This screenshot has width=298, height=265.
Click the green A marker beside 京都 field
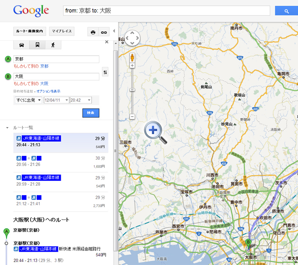pos(8,59)
